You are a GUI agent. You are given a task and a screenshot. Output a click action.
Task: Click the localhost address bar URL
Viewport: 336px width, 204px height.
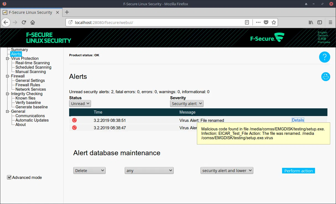point(104,22)
